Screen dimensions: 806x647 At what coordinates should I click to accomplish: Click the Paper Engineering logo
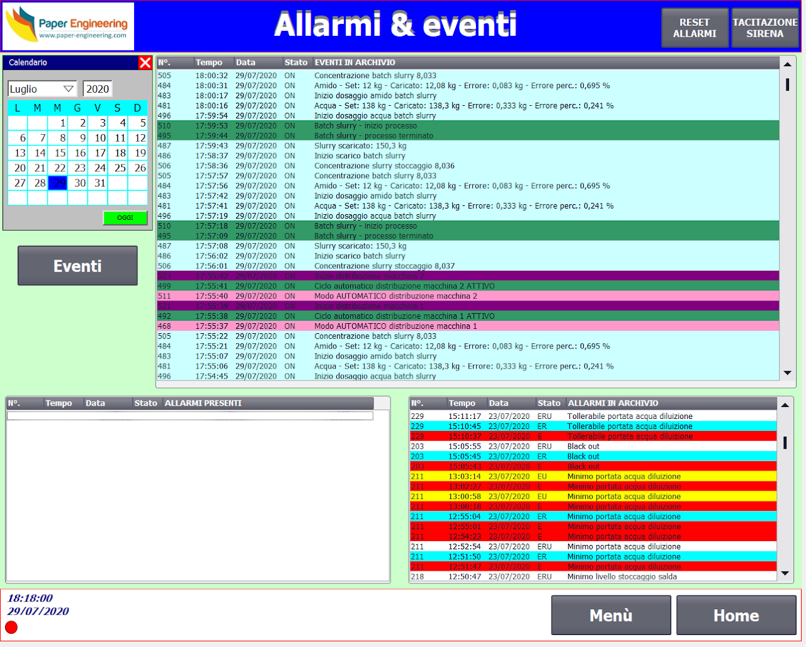68,26
